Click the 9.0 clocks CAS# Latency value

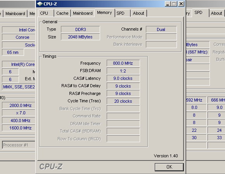point(123,78)
